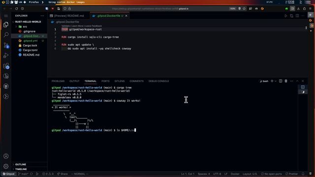This screenshot has width=315, height=177.
Task: Reload the page in Firefox
Action: point(16,9)
